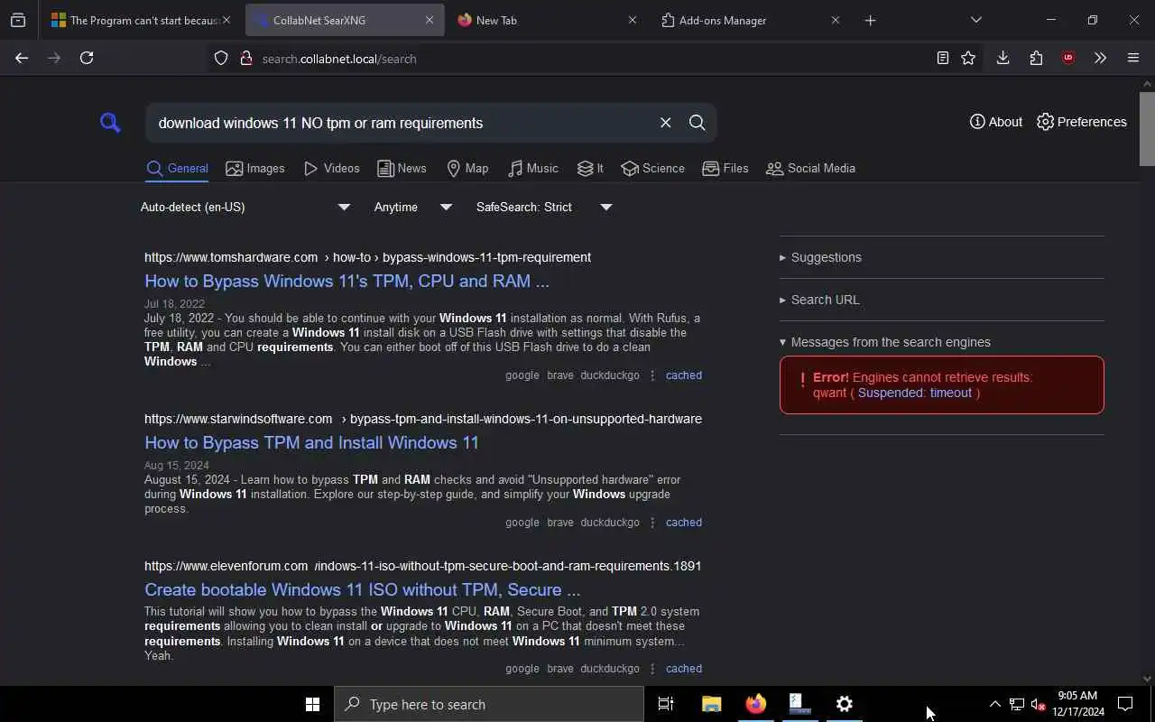Image resolution: width=1155 pixels, height=722 pixels.
Task: Open a new browser tab
Action: (870, 20)
